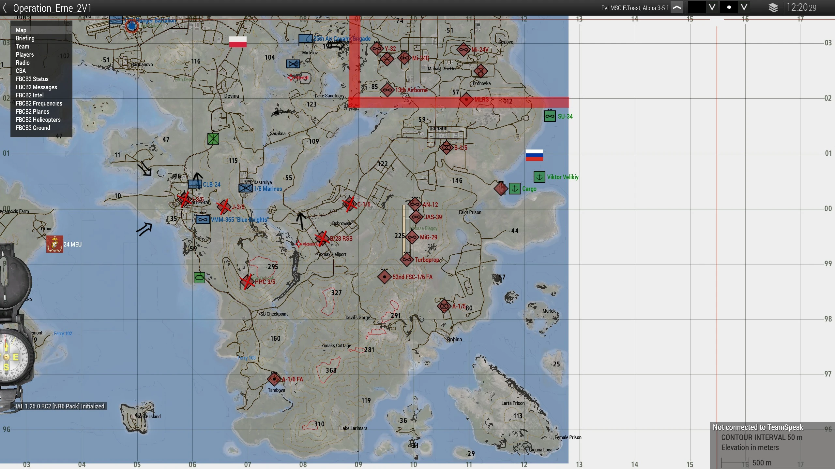Click the SU-34 aircraft marker icon
Image resolution: width=835 pixels, height=469 pixels.
point(550,116)
